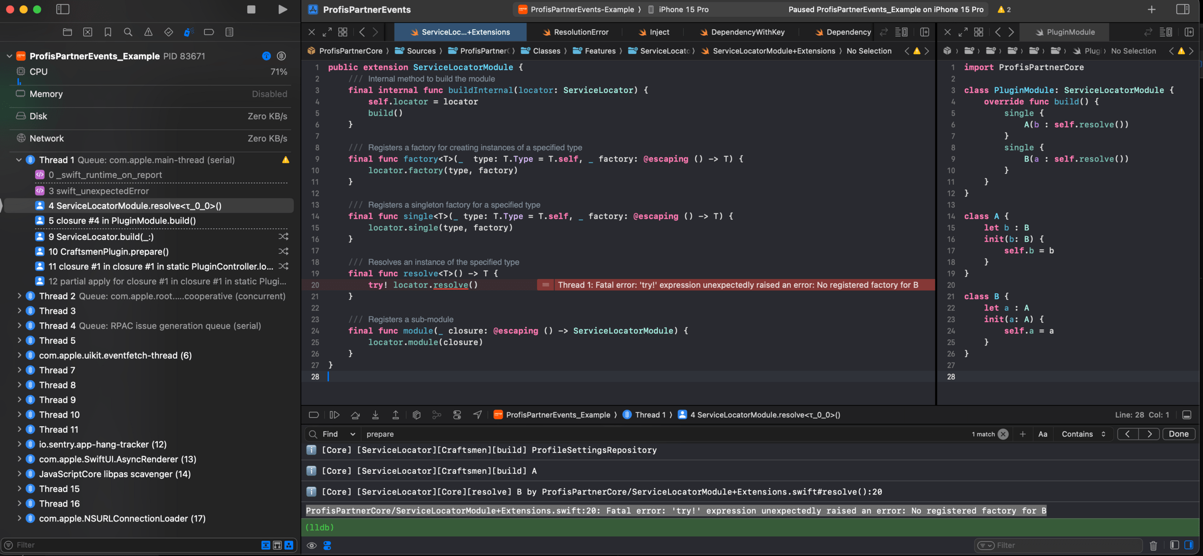Toggle breakpoints activation in debug bar
This screenshot has height=556, width=1203.
(x=314, y=415)
